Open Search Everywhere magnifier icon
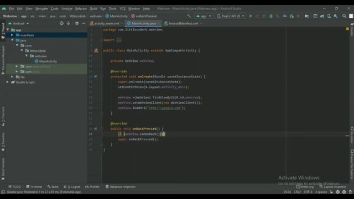Screen dimensions: 354x199 pos(344,16)
